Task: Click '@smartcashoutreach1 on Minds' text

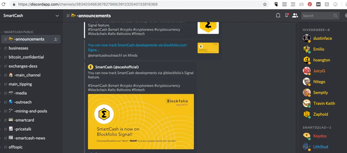Action: click(x=113, y=55)
